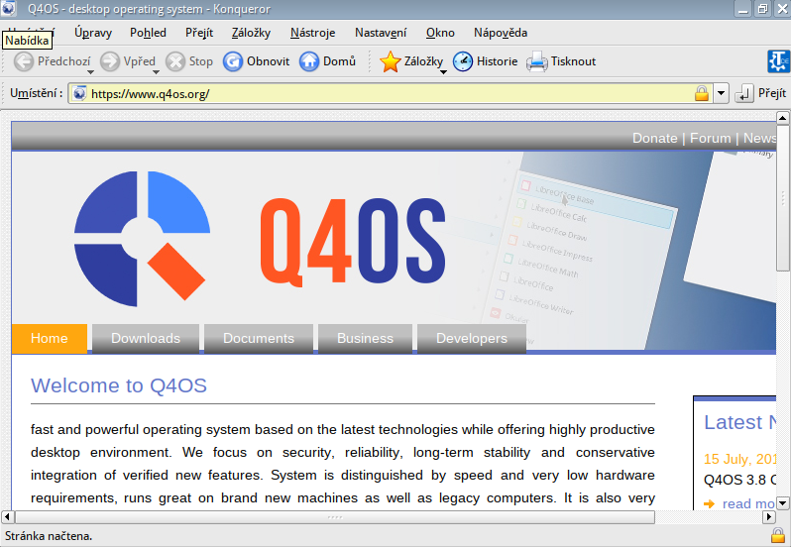Open the Pohled menu
This screenshot has width=791, height=547.
click(x=148, y=33)
